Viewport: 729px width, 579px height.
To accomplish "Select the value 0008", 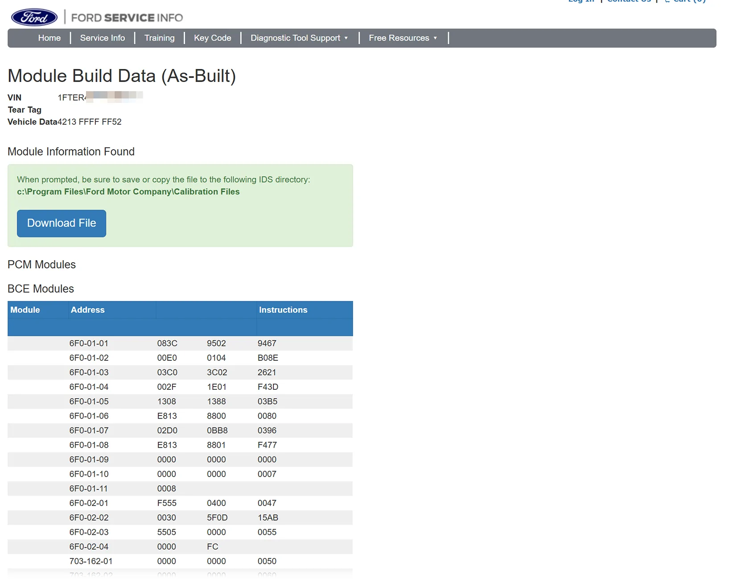I will click(x=167, y=489).
